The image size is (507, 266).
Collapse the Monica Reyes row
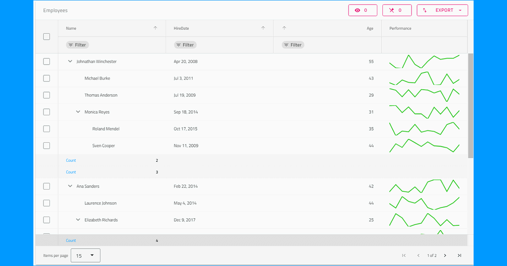[x=78, y=112]
